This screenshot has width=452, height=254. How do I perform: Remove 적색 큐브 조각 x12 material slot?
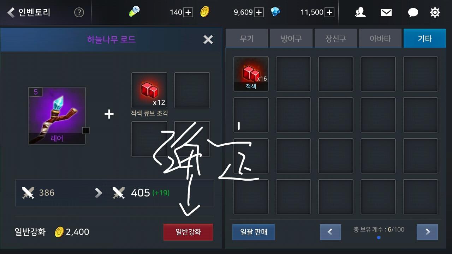click(x=149, y=90)
